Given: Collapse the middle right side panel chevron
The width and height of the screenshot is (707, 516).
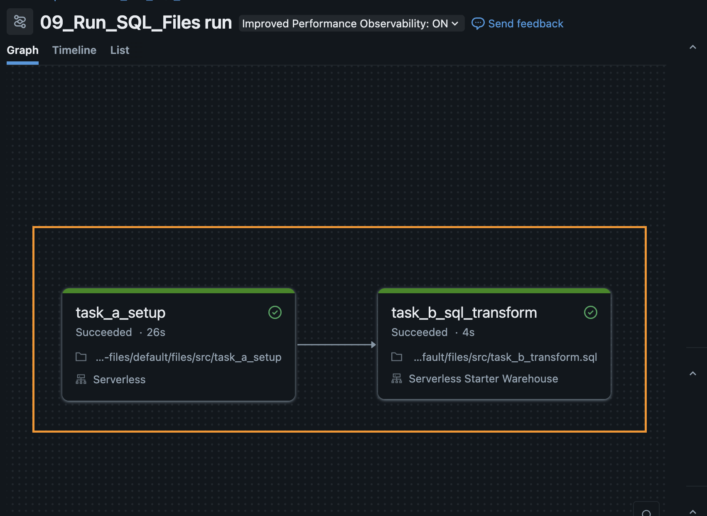Looking at the screenshot, I should (693, 374).
